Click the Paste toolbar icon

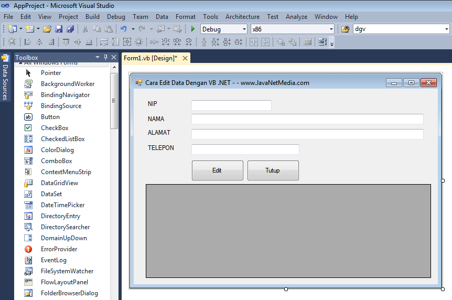pos(109,29)
